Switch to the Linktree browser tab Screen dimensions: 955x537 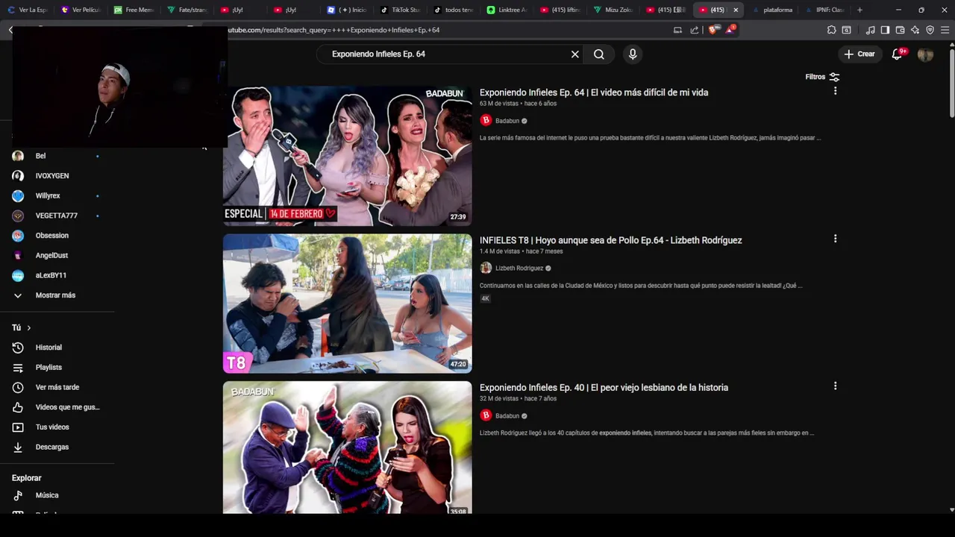pyautogui.click(x=507, y=10)
